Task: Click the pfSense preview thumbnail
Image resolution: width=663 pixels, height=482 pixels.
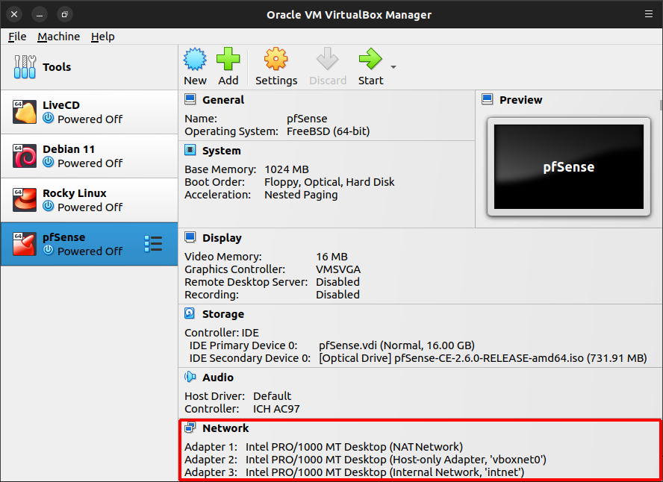Action: click(569, 167)
